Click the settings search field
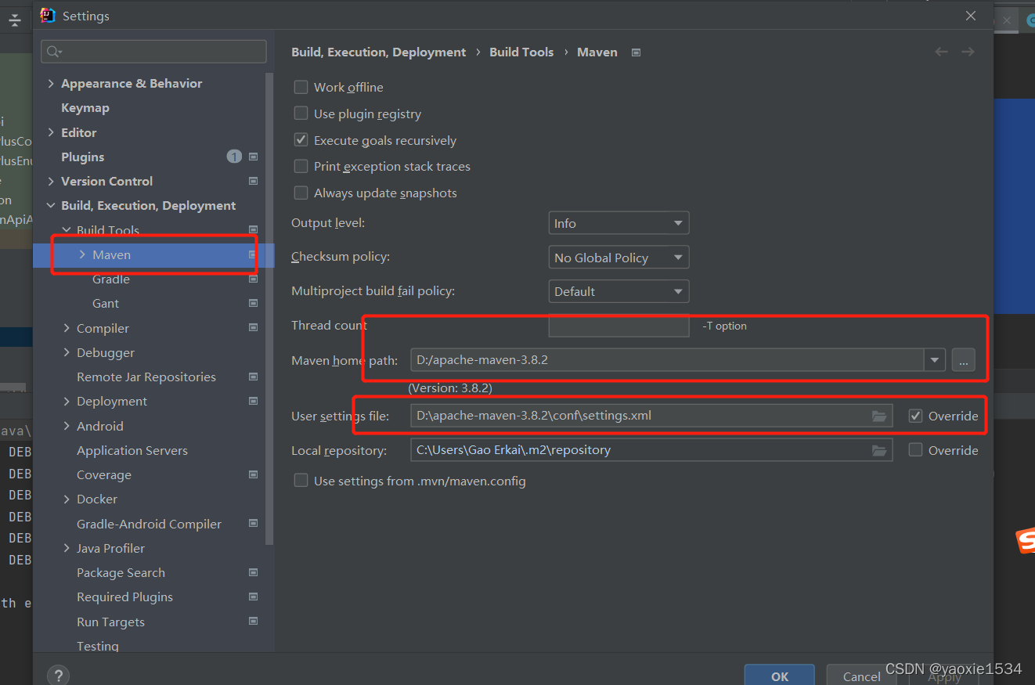The image size is (1035, 685). click(x=153, y=52)
